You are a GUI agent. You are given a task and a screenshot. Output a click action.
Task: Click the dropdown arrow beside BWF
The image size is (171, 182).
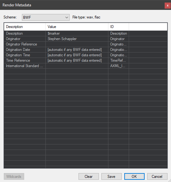66,17
